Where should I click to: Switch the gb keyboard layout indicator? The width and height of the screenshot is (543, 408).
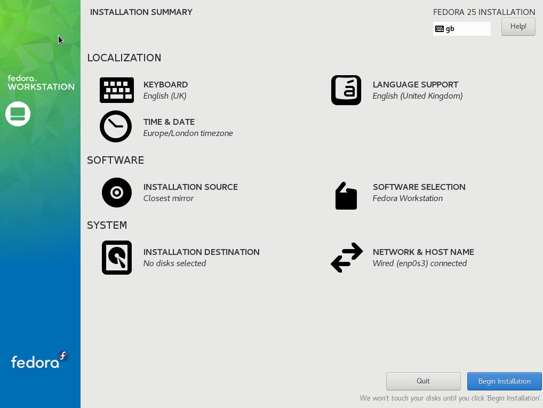461,29
